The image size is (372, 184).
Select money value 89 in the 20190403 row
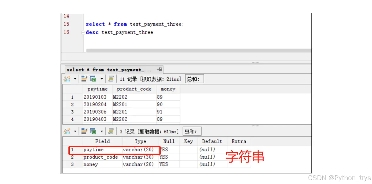click(168, 119)
